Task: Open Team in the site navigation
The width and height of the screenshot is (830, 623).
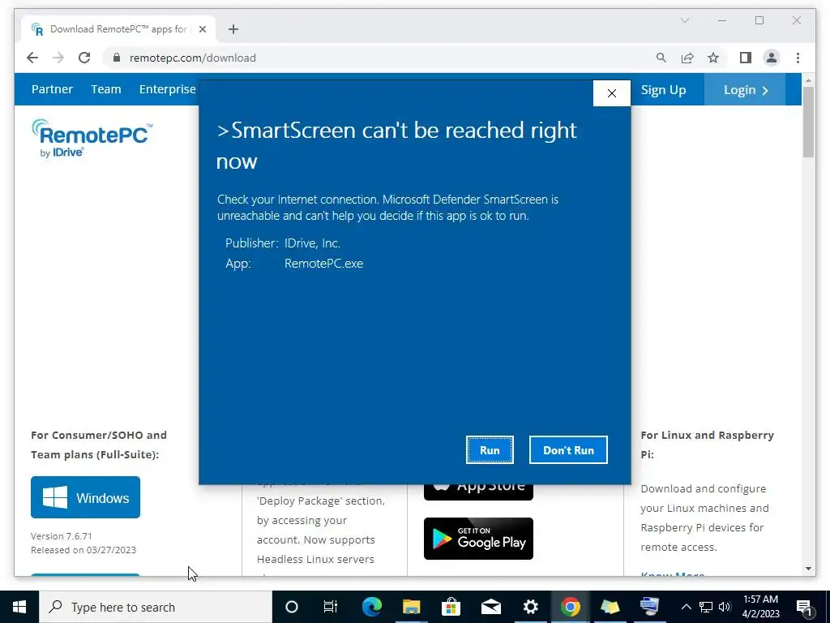Action: [106, 89]
